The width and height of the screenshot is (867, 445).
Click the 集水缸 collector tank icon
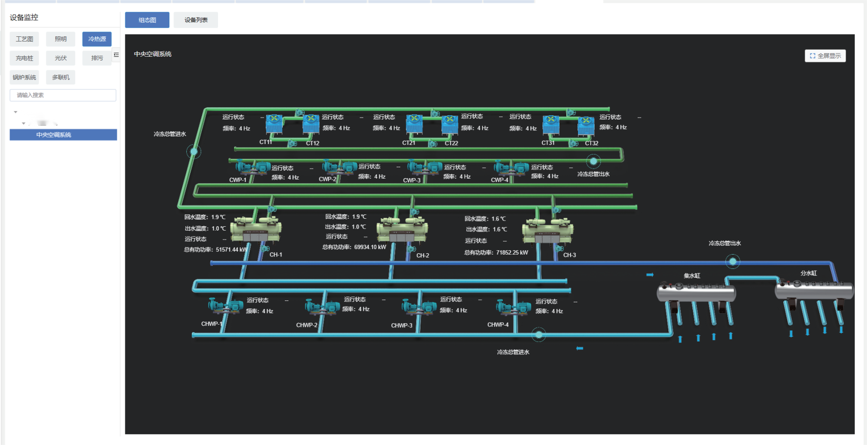click(x=696, y=293)
